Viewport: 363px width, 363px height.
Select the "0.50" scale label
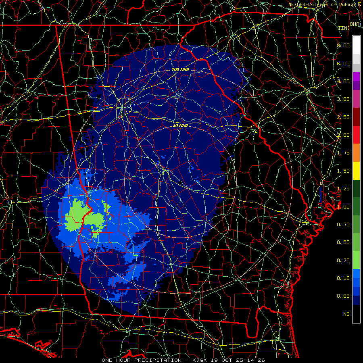pyautogui.click(x=343, y=242)
